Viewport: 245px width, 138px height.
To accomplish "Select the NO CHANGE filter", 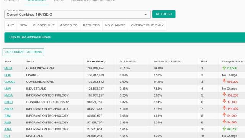I will point(115,25).
